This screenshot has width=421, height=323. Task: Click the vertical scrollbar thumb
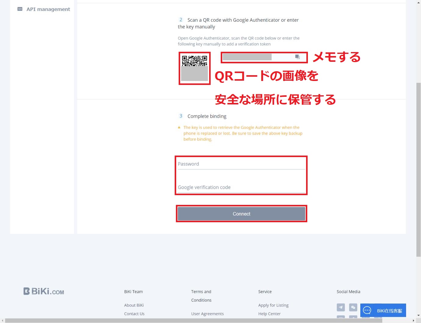tap(419, 170)
